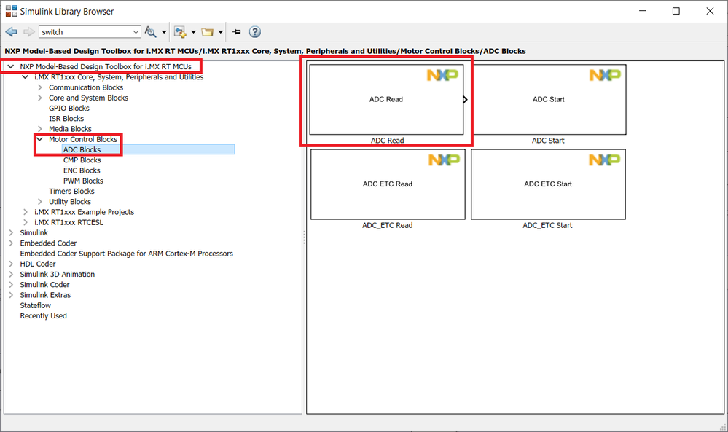Select Embedded Coder Support Package for ARM
Viewport: 728px width, 432px height.
point(126,254)
